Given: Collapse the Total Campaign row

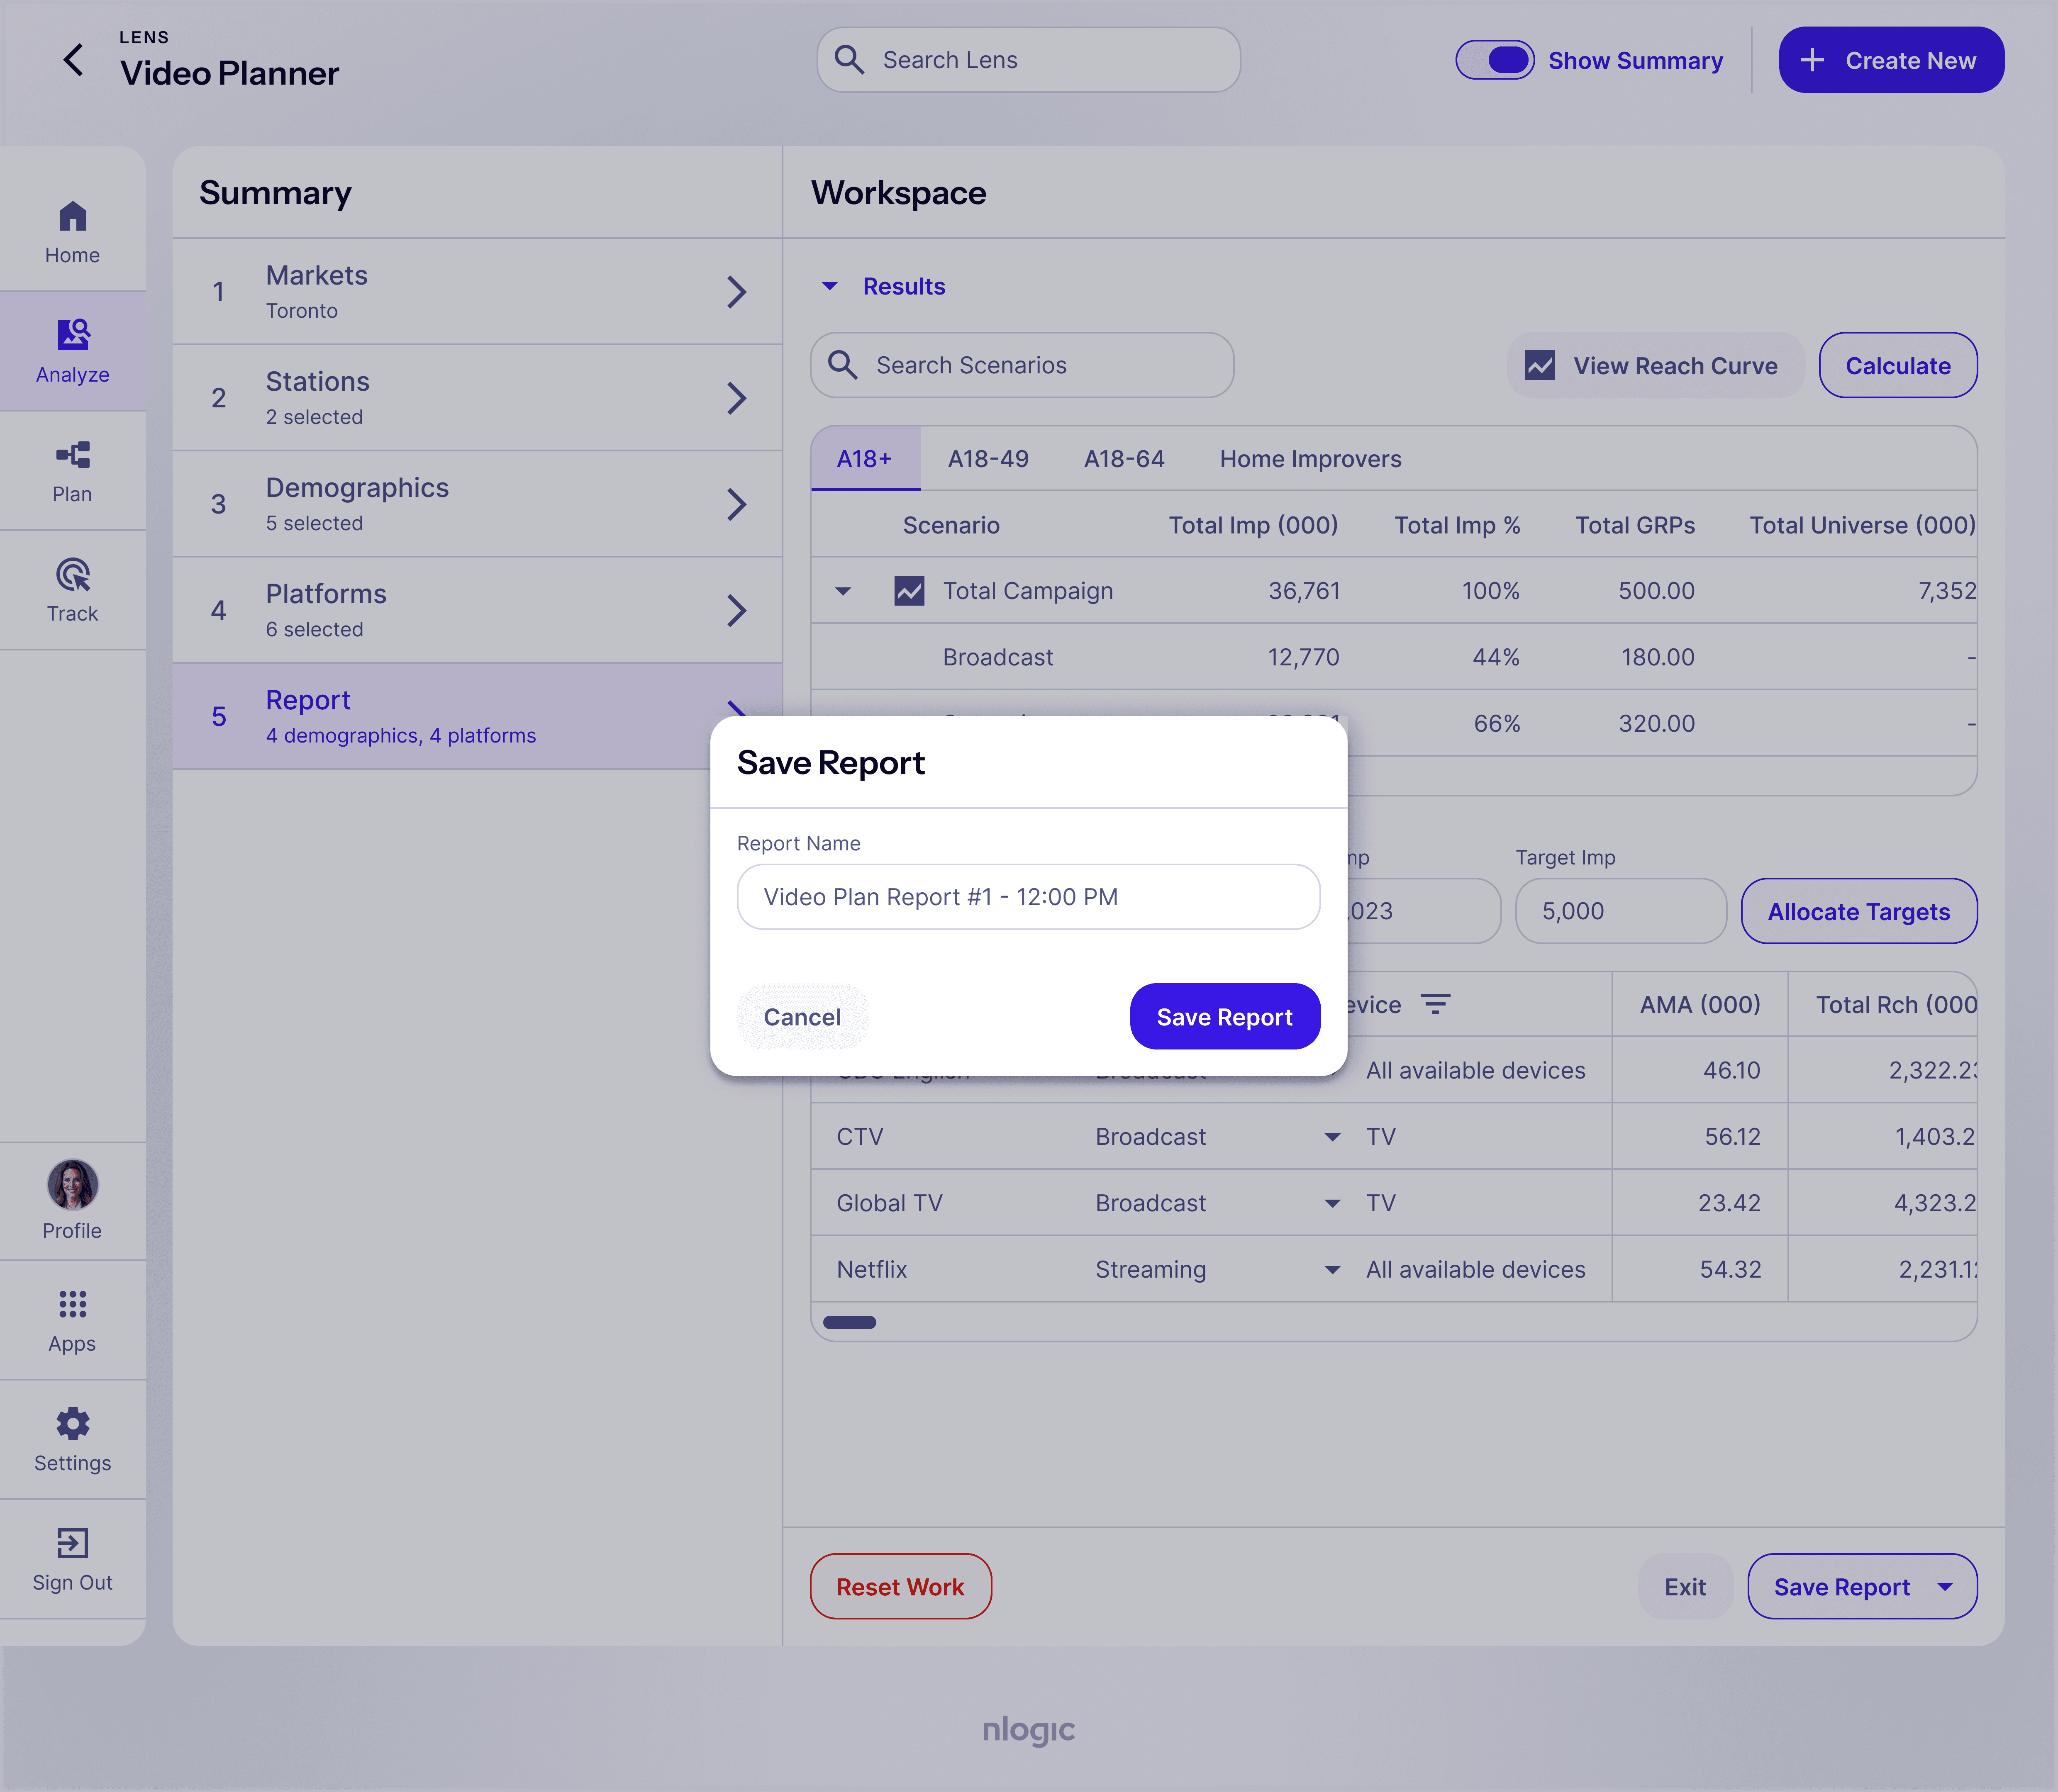Looking at the screenshot, I should tap(843, 591).
